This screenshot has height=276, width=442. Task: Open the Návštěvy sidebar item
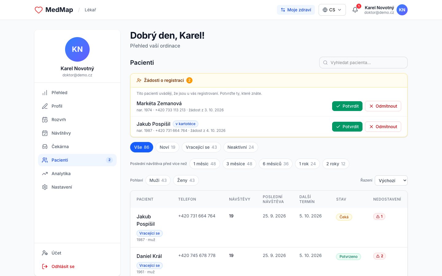click(x=77, y=133)
